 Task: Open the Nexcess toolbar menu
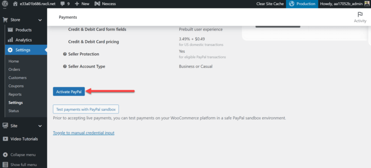pos(105,4)
